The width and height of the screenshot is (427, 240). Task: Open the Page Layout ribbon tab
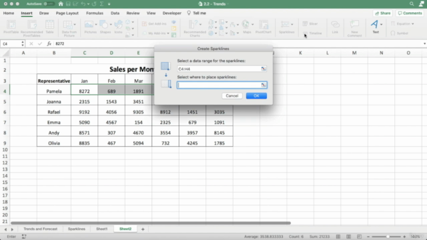pos(67,13)
